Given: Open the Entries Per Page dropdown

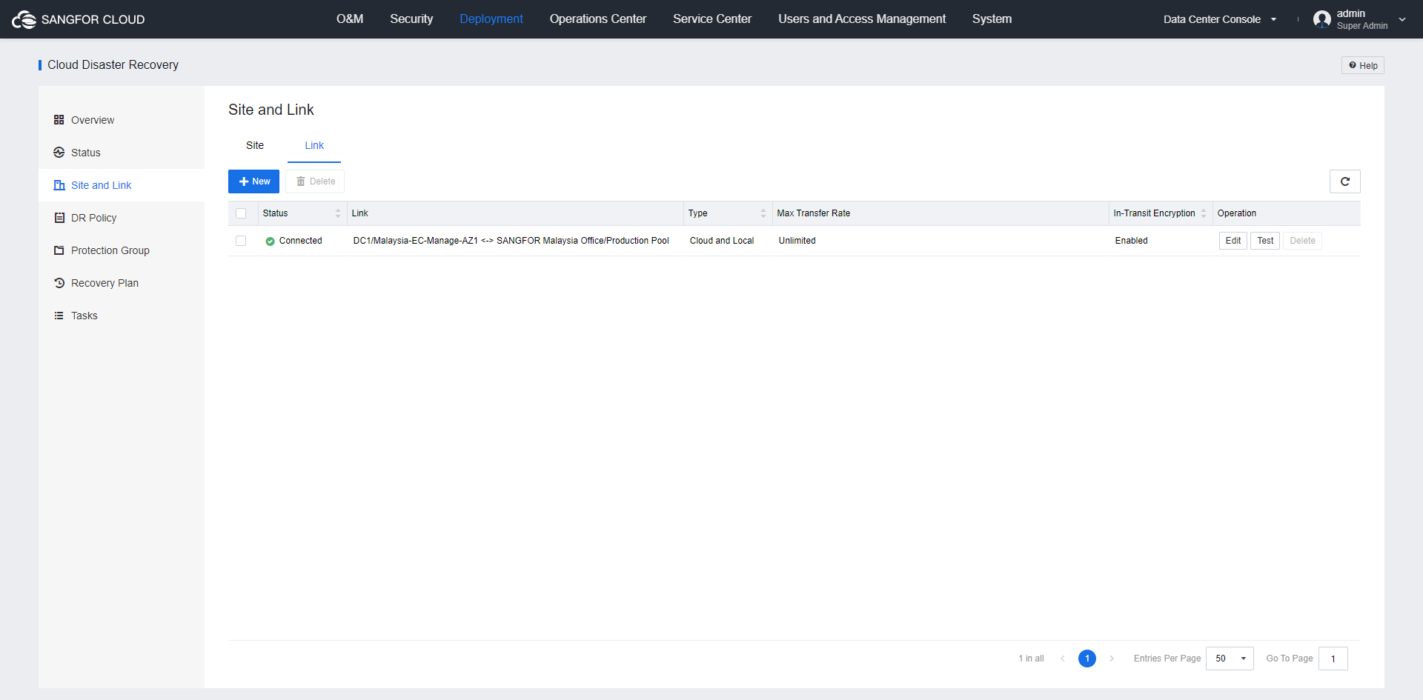Looking at the screenshot, I should tap(1230, 659).
